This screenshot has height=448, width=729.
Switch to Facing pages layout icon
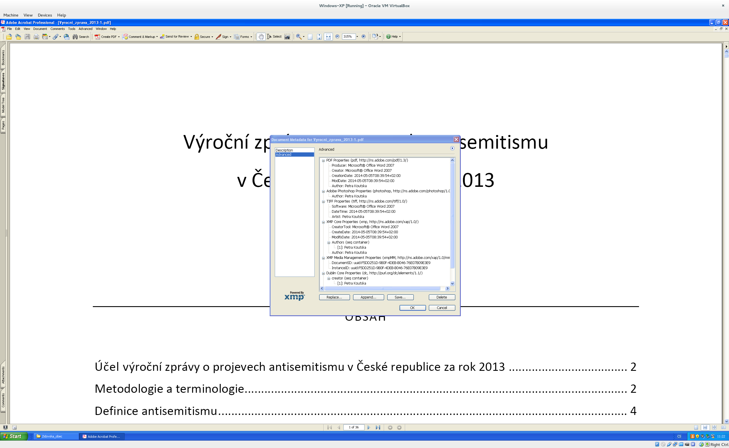click(723, 427)
